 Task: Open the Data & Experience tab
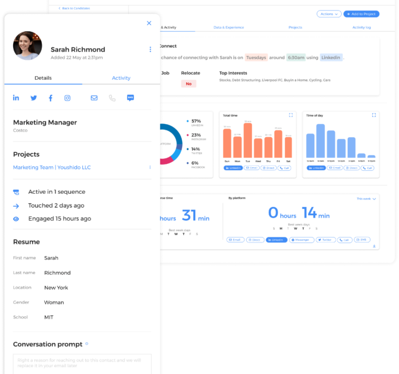click(x=228, y=27)
